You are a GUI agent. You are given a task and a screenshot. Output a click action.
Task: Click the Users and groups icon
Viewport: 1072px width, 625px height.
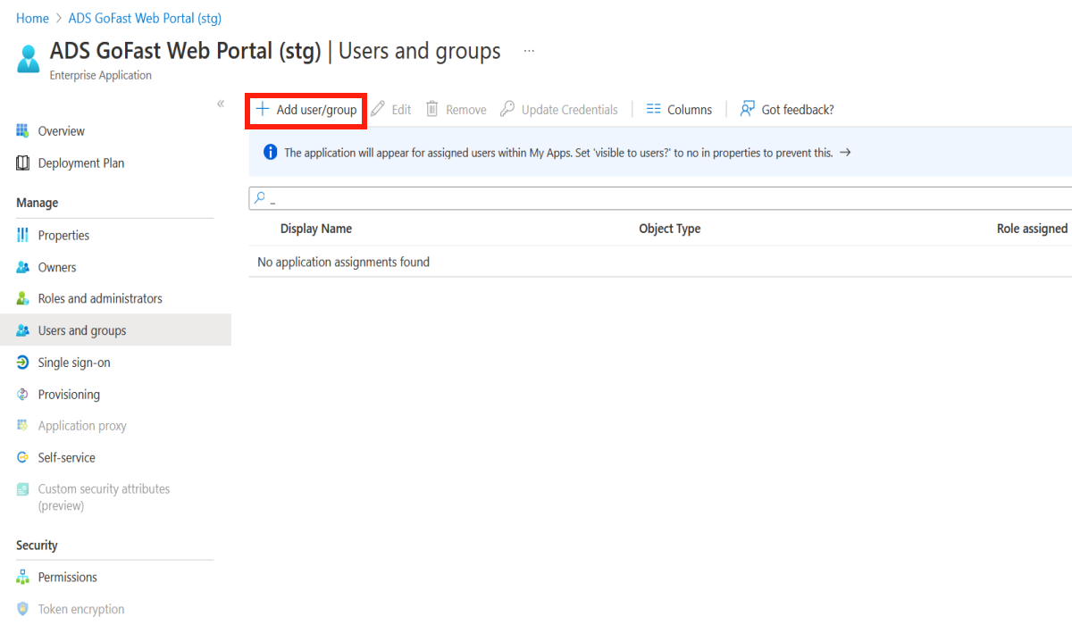click(23, 331)
